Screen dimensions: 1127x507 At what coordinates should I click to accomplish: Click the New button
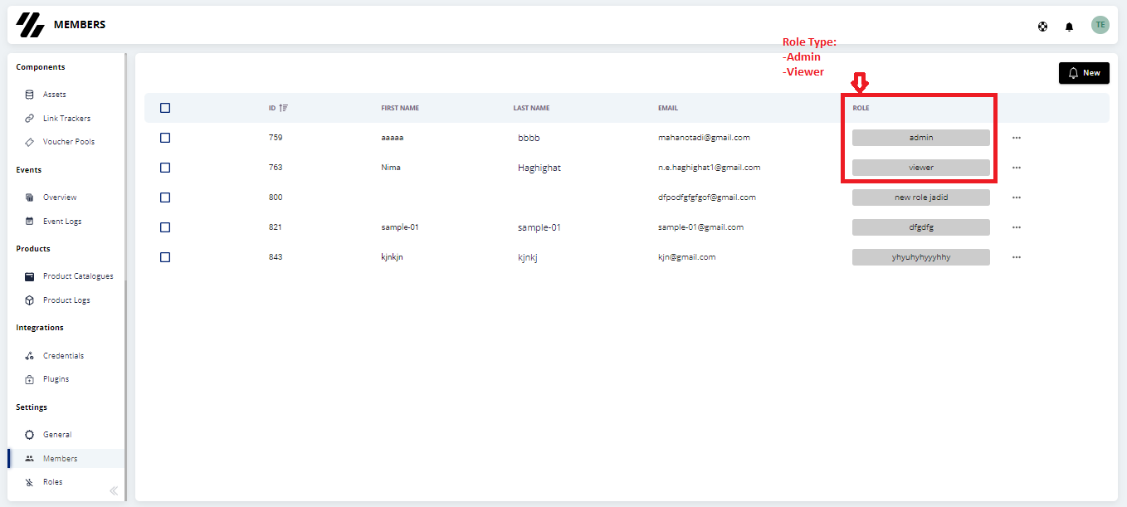(1084, 73)
